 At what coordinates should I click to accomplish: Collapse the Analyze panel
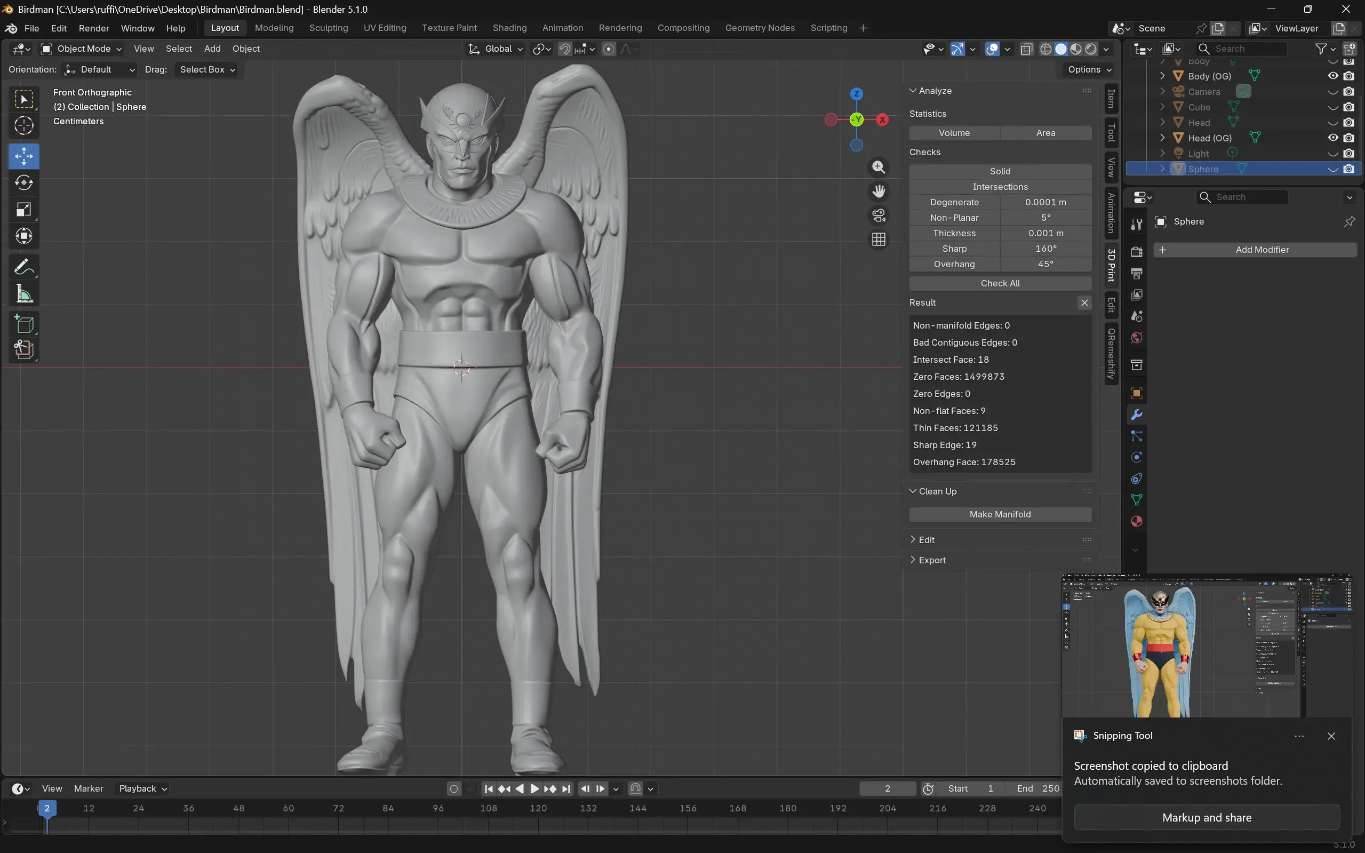[935, 91]
